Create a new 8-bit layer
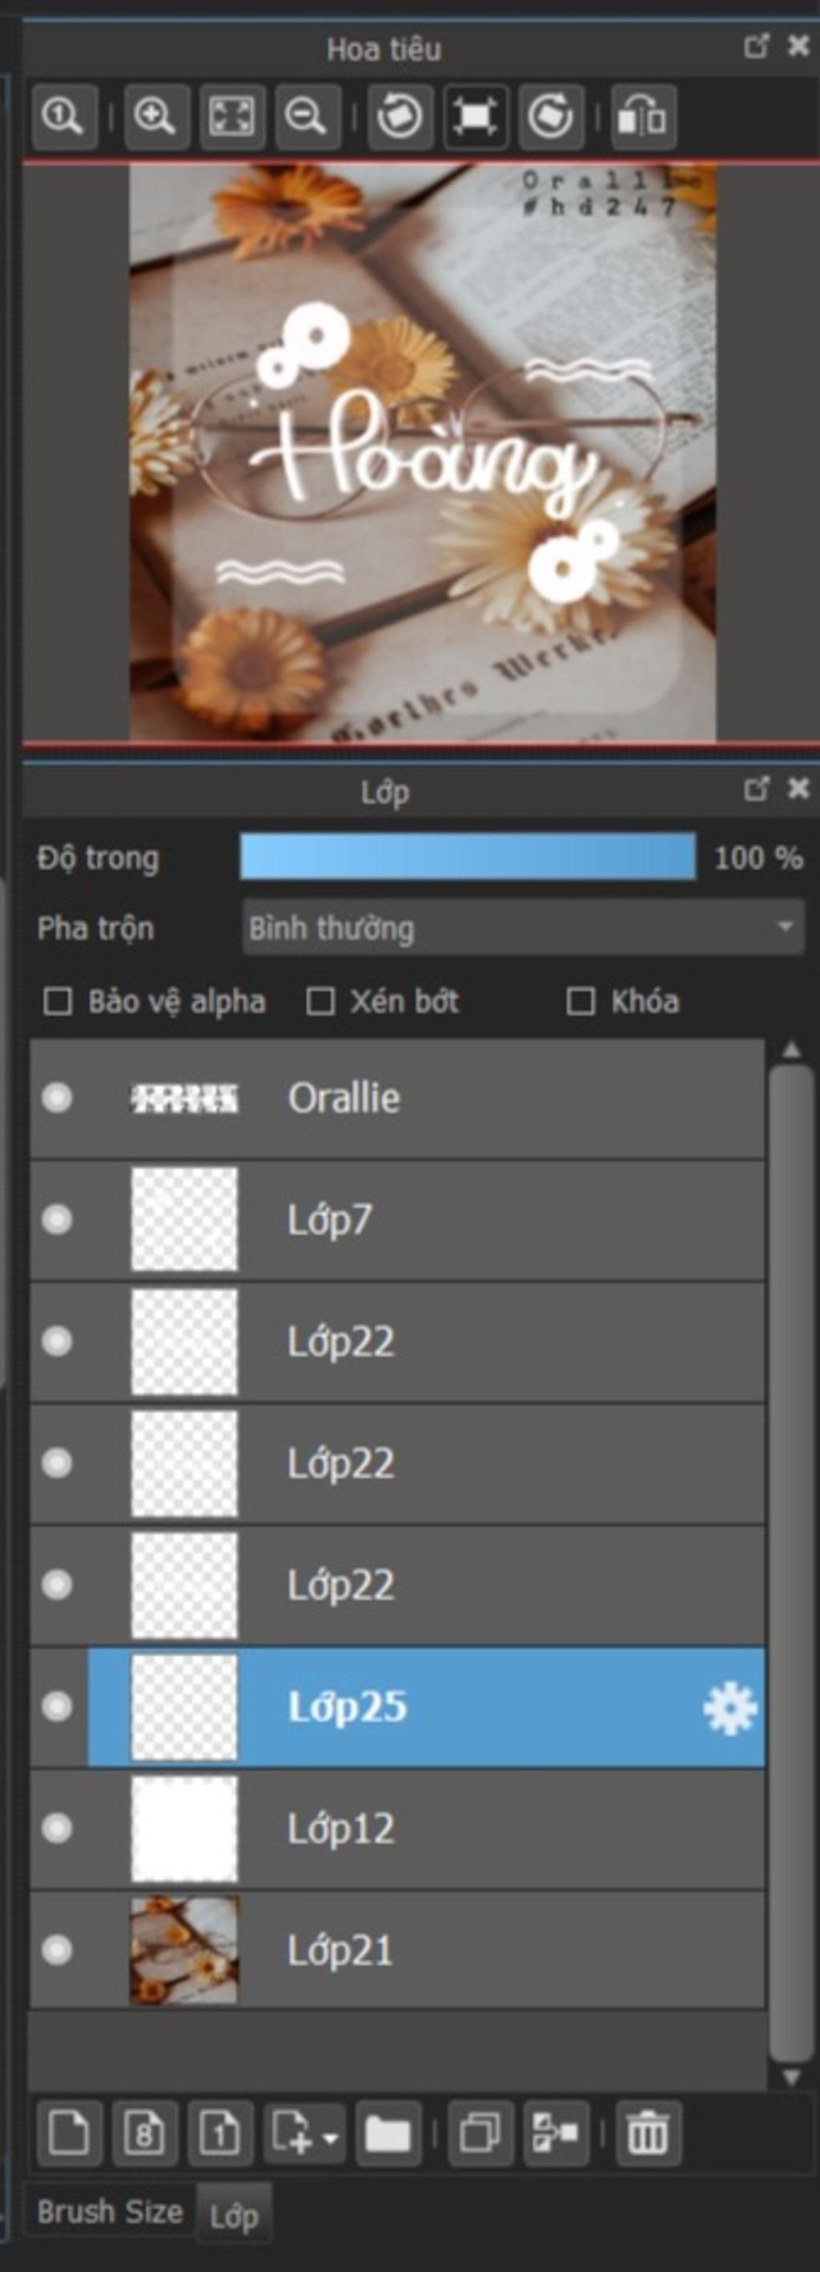The height and width of the screenshot is (2272, 820). pyautogui.click(x=145, y=2135)
